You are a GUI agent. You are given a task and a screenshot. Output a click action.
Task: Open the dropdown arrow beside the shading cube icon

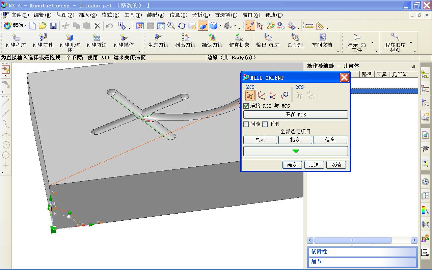tap(220, 26)
